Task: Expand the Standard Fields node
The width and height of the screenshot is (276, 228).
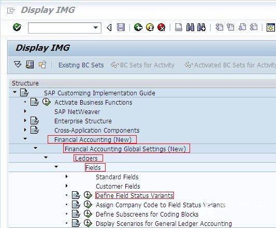Action: (66, 176)
